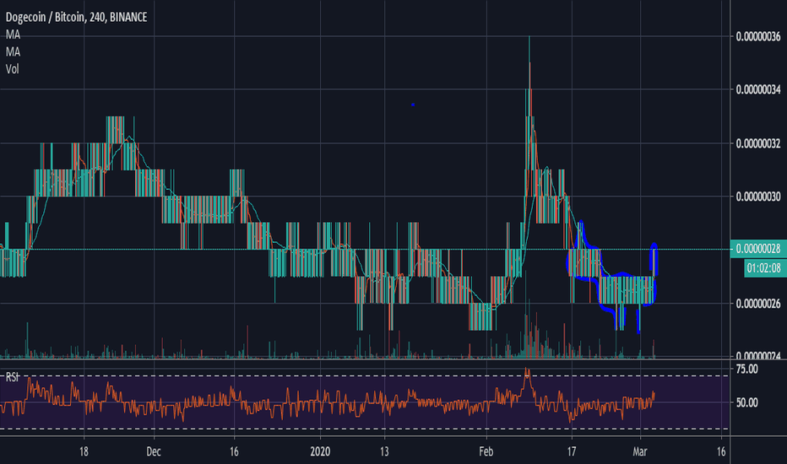Image resolution: width=787 pixels, height=464 pixels.
Task: Click the Mar label on time axis
Action: click(x=640, y=451)
